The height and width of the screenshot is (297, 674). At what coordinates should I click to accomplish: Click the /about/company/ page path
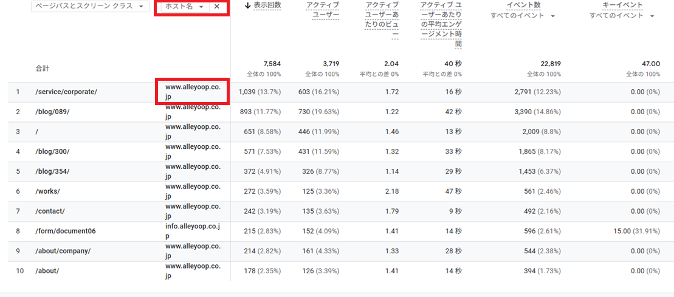click(63, 251)
